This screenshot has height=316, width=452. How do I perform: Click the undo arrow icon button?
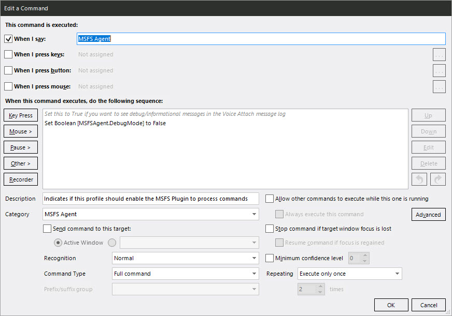(x=419, y=179)
